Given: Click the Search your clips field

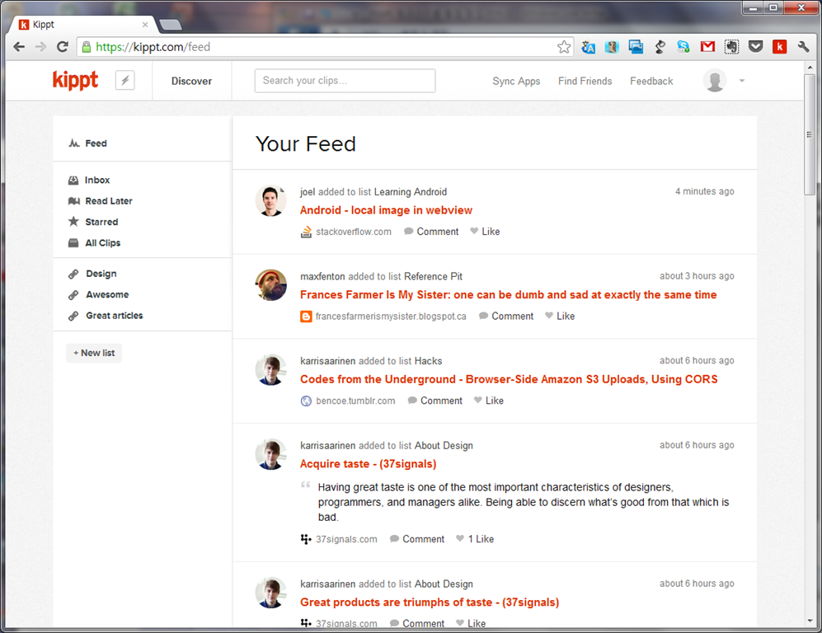Looking at the screenshot, I should 345,81.
